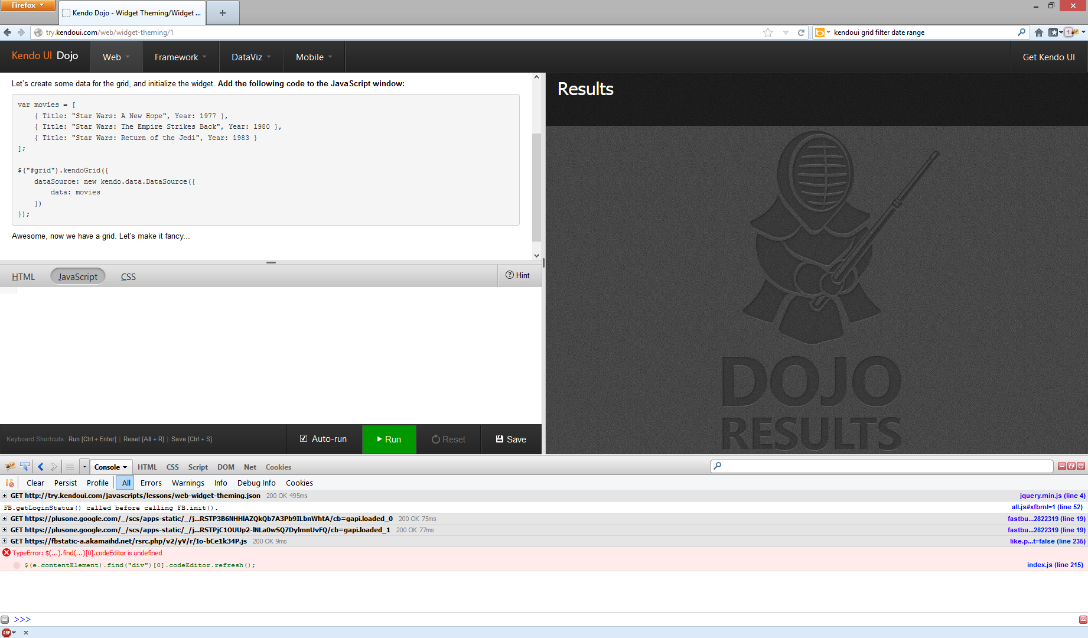This screenshot has height=638, width=1088.
Task: Filter console to Cookies messages
Action: click(x=299, y=483)
